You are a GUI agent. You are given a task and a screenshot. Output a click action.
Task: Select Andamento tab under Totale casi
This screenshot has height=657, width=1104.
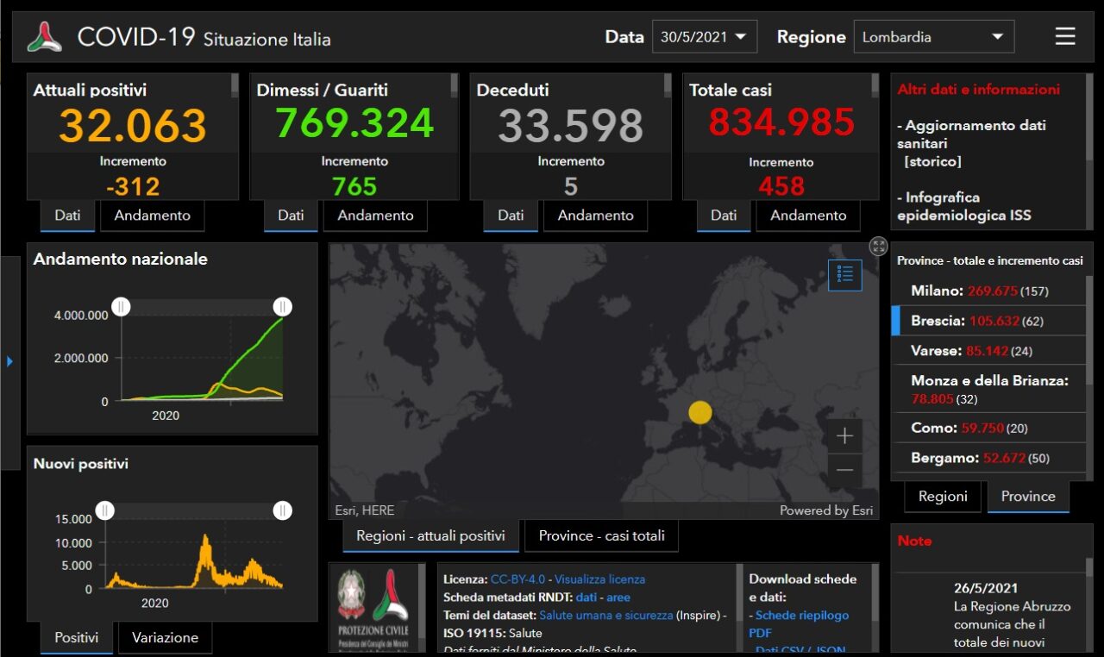pos(807,216)
